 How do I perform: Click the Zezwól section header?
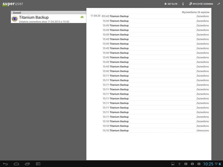(48, 13)
